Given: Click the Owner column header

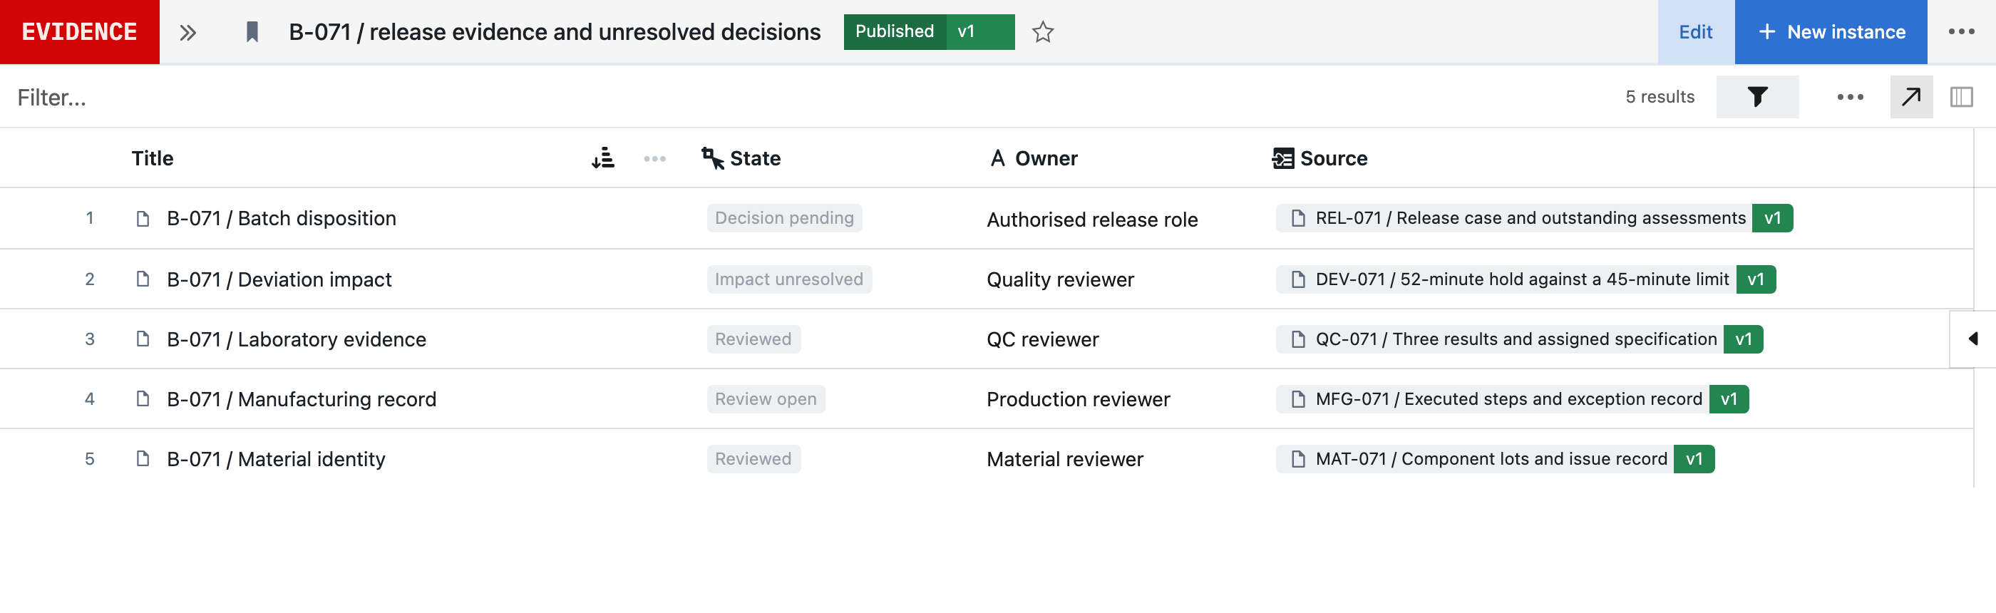Looking at the screenshot, I should (x=1046, y=158).
